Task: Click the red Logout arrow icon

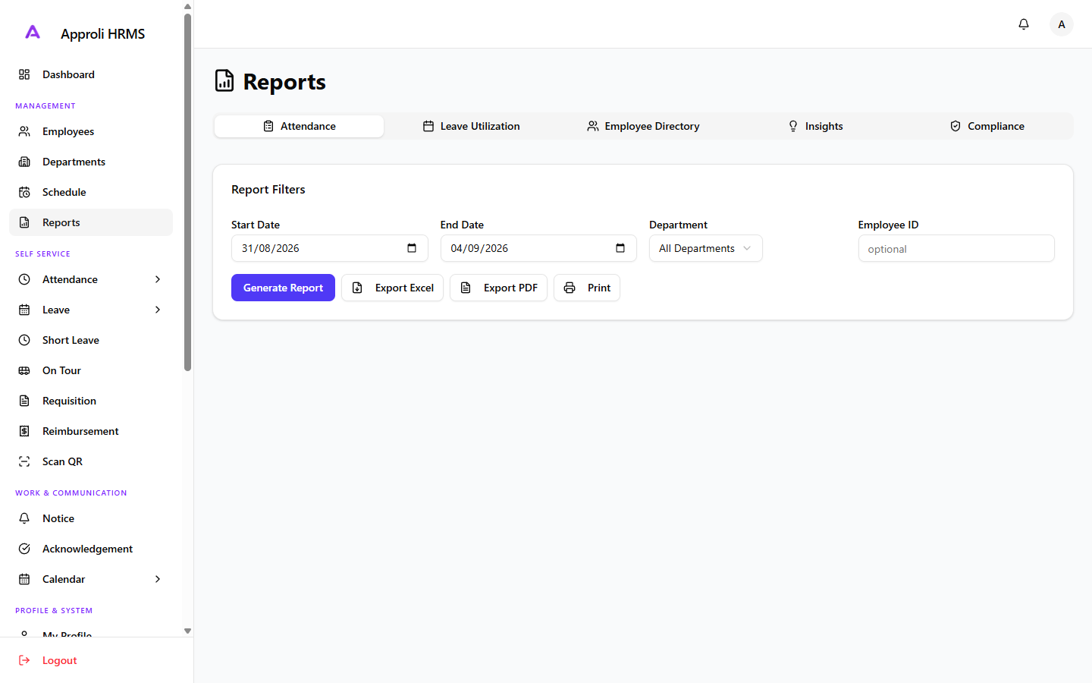Action: click(24, 660)
